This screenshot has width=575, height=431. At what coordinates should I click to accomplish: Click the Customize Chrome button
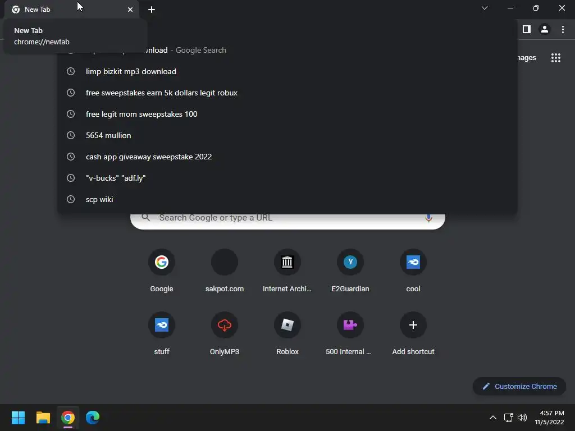pos(519,386)
